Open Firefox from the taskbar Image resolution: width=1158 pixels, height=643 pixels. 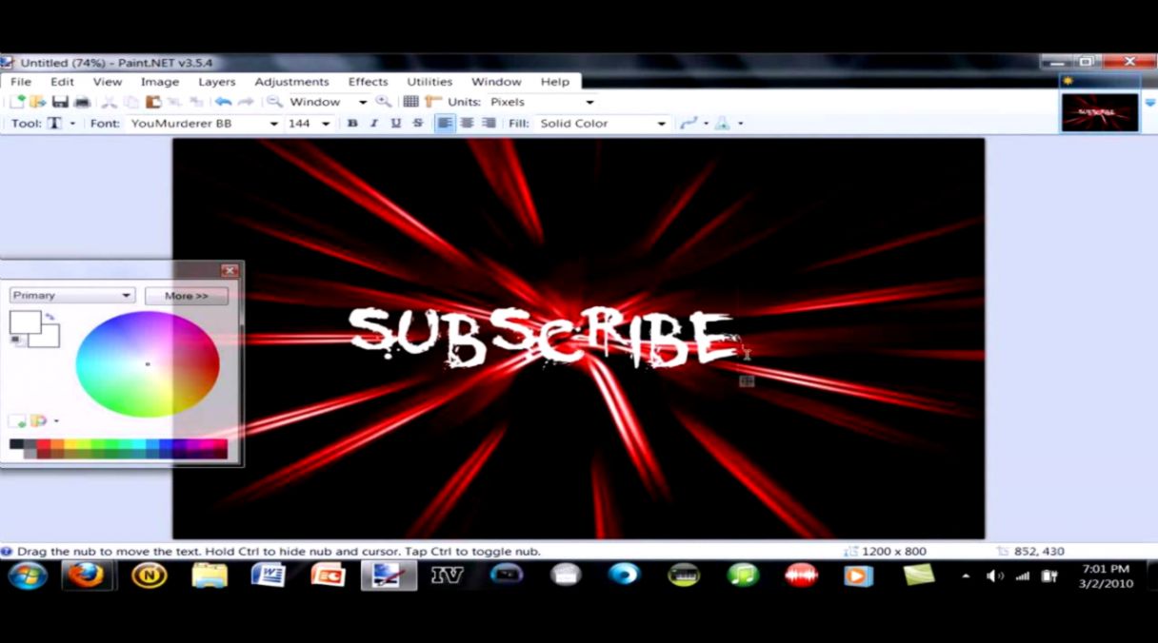click(87, 575)
